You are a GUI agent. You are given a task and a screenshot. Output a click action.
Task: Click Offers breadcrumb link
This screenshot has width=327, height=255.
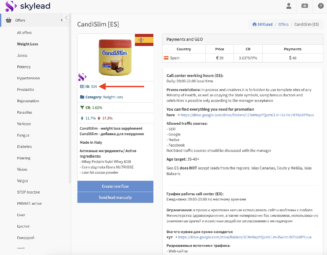click(284, 24)
